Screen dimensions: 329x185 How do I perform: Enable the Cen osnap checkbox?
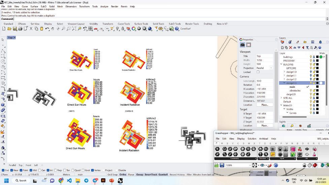pyautogui.click(x=39, y=170)
